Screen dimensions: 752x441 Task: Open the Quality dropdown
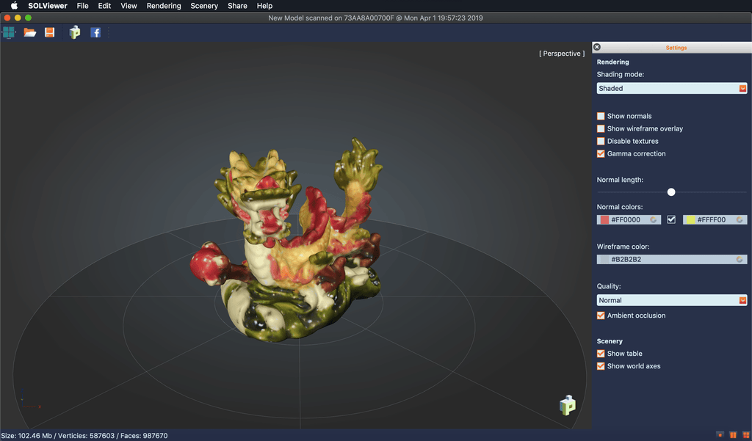(x=671, y=299)
